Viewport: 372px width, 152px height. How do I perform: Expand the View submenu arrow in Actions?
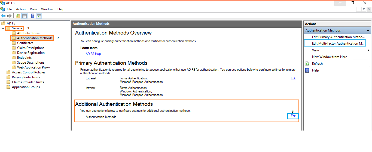tap(368, 50)
